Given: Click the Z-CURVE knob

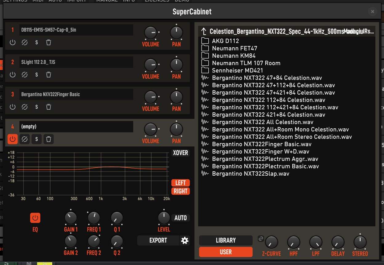Looking at the screenshot, I should [271, 243].
